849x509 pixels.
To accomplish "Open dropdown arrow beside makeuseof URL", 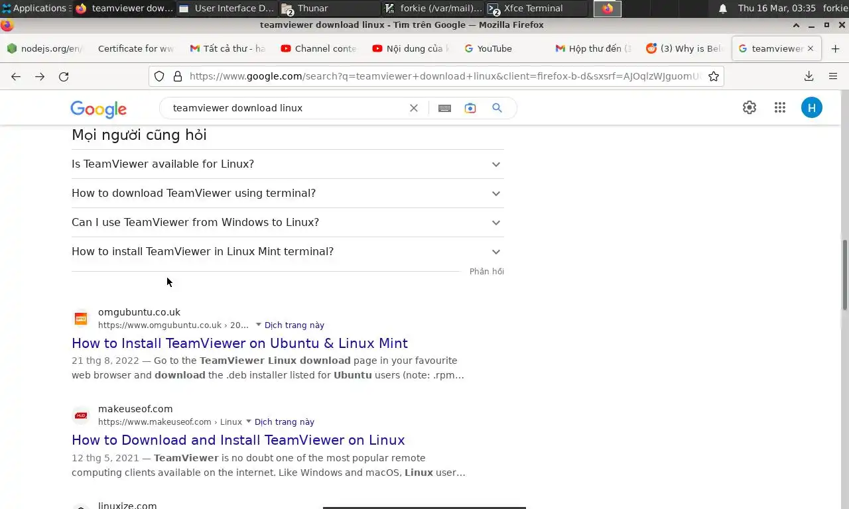I will [249, 422].
